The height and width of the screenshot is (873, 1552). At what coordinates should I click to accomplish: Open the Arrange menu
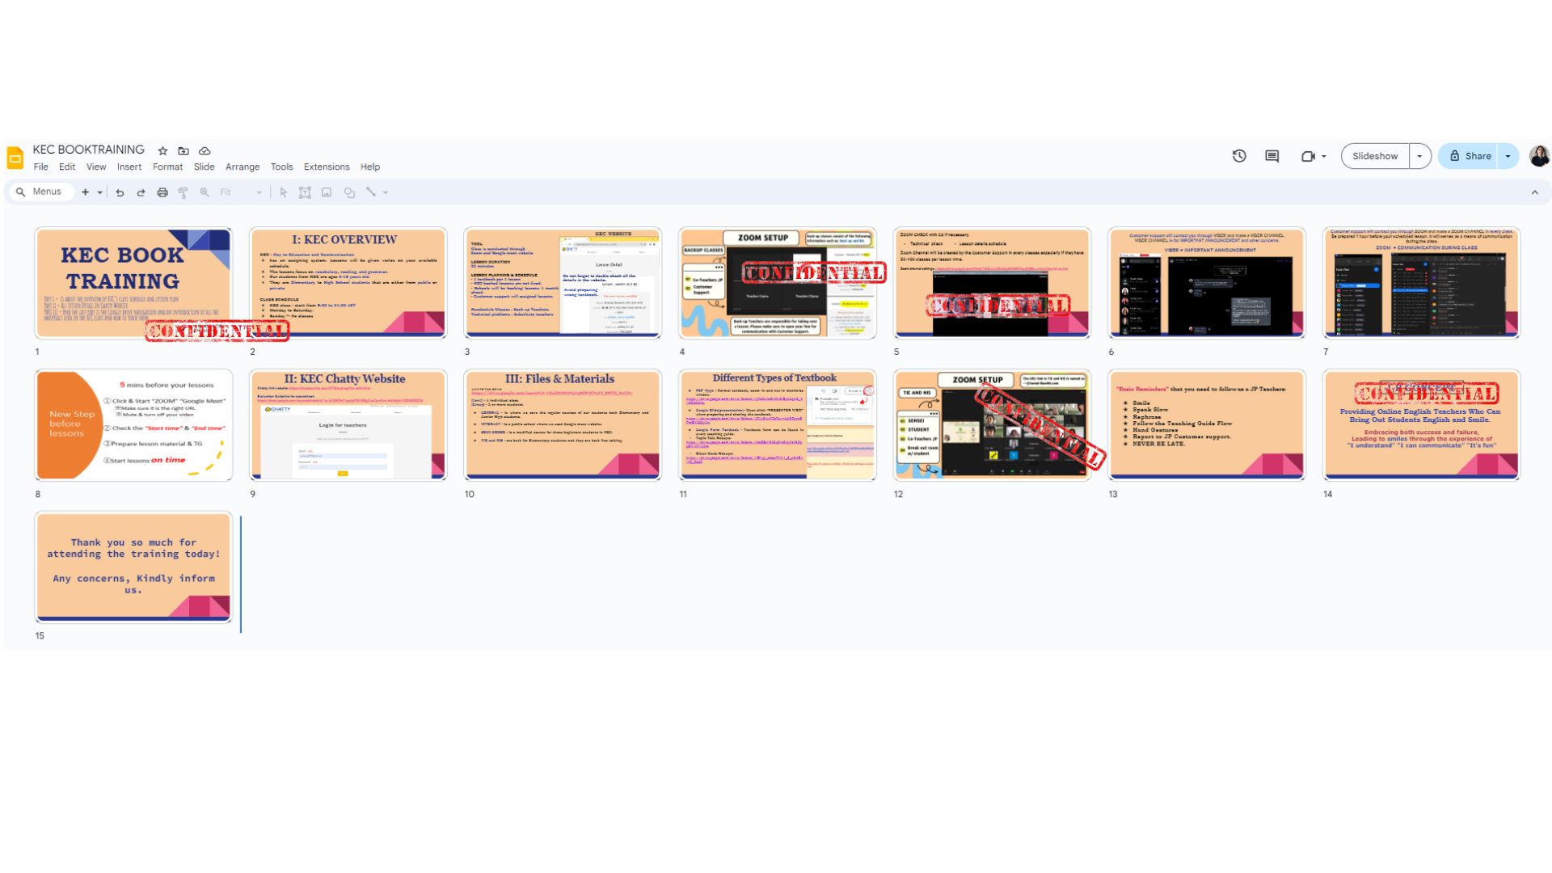click(x=242, y=167)
